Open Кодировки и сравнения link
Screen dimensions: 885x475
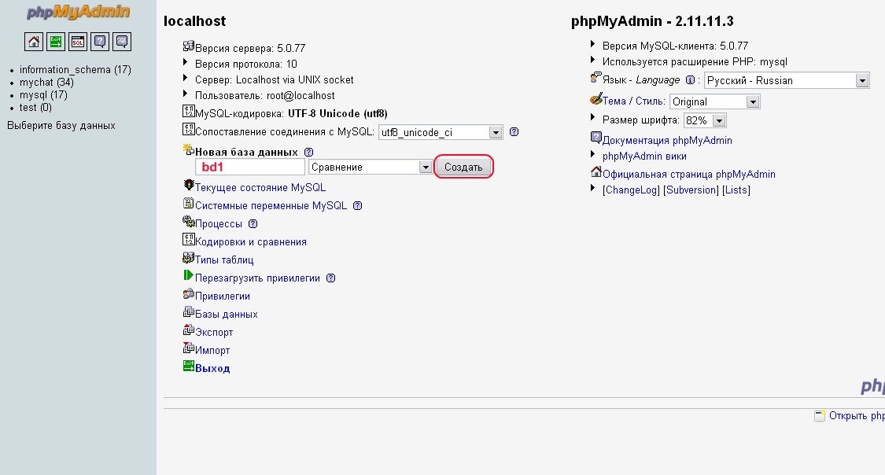tap(251, 242)
